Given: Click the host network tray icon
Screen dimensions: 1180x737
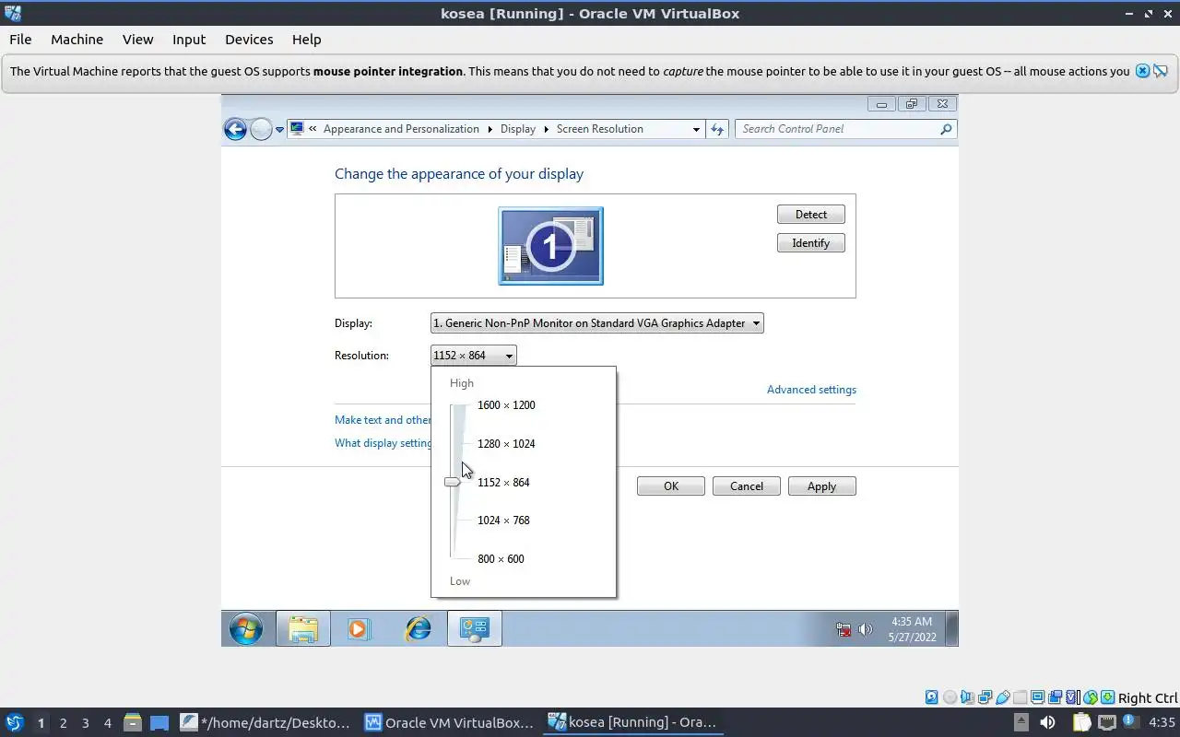Looking at the screenshot, I should click(x=1107, y=722).
